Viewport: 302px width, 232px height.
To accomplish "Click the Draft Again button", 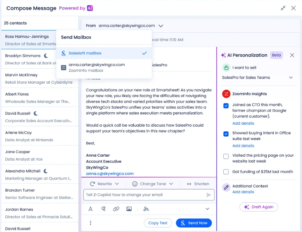I will tap(259, 207).
